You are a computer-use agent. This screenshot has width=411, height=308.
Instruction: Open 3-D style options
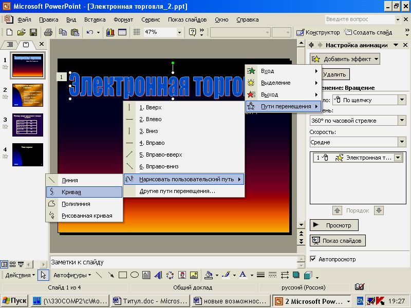308,275
